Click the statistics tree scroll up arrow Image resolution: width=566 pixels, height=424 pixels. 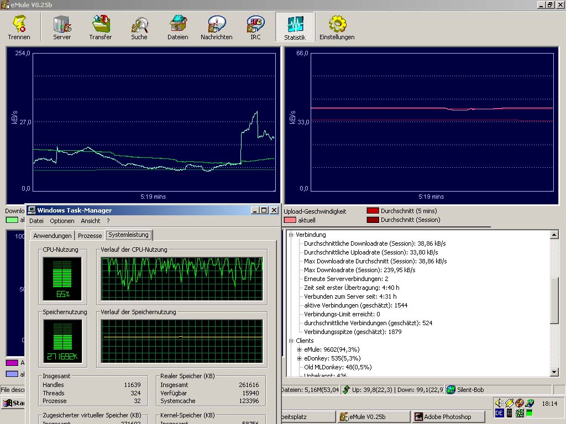(554, 235)
